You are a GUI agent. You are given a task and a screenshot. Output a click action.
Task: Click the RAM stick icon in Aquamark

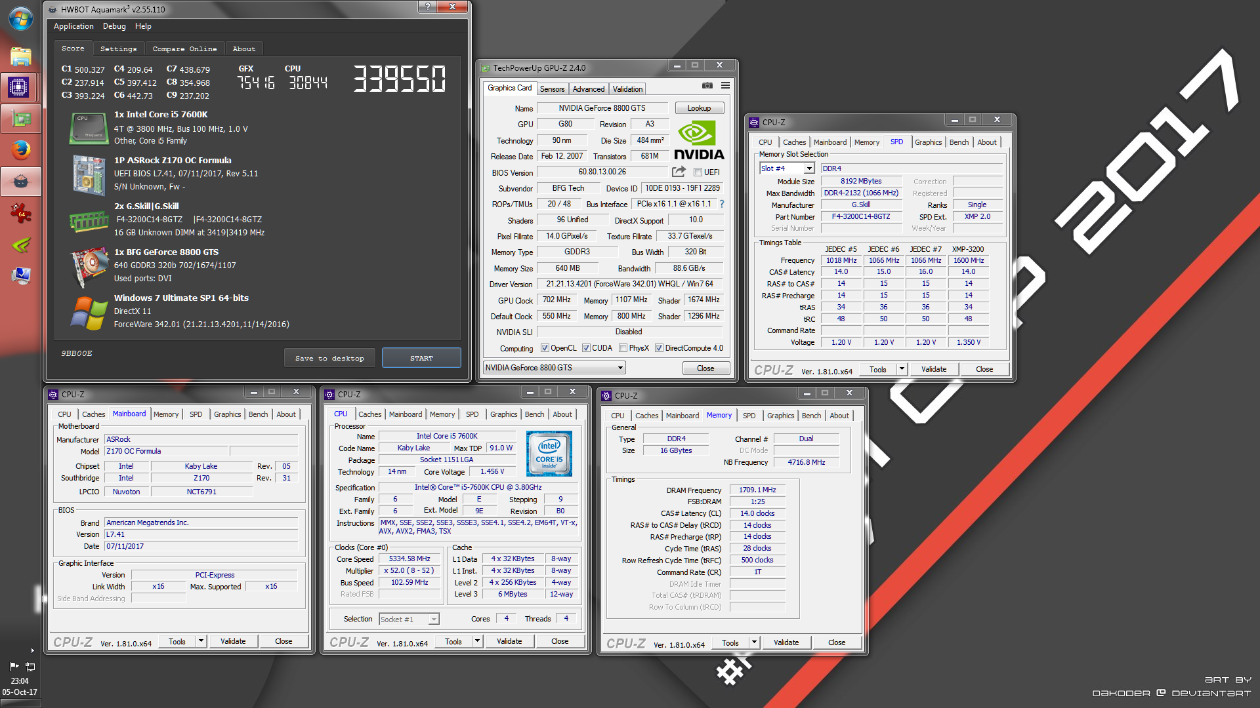89,222
